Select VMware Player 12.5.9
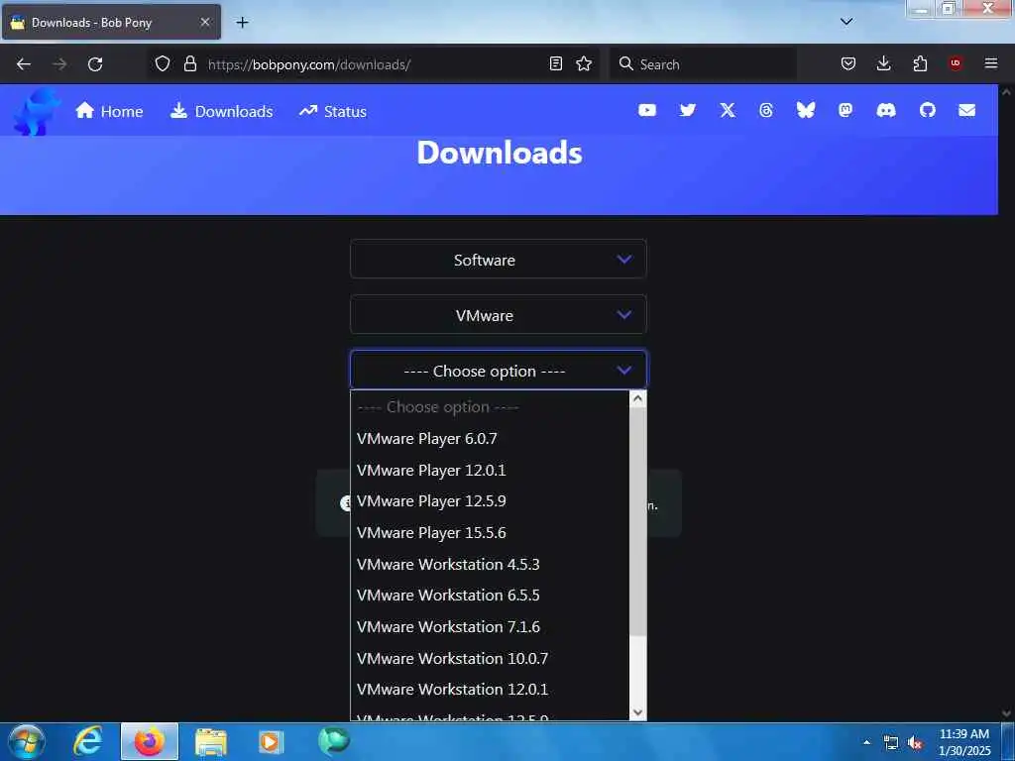This screenshot has height=761, width=1015. [x=490, y=501]
